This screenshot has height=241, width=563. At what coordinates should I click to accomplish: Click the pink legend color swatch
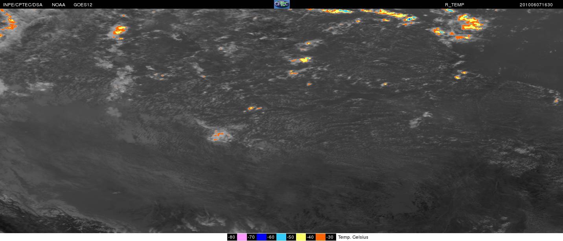(242, 237)
